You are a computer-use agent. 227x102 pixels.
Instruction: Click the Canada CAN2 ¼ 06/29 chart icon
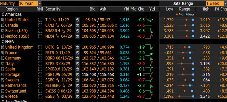tap(77, 25)
